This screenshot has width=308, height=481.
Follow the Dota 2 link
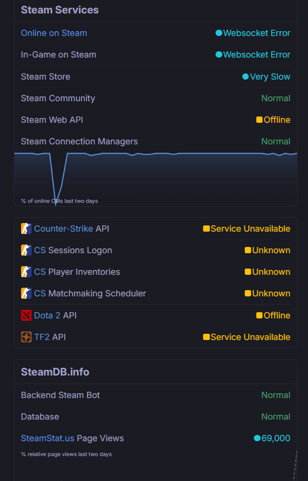click(47, 316)
